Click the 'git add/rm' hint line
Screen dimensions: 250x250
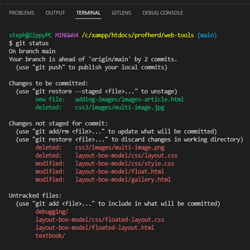tap(116, 131)
